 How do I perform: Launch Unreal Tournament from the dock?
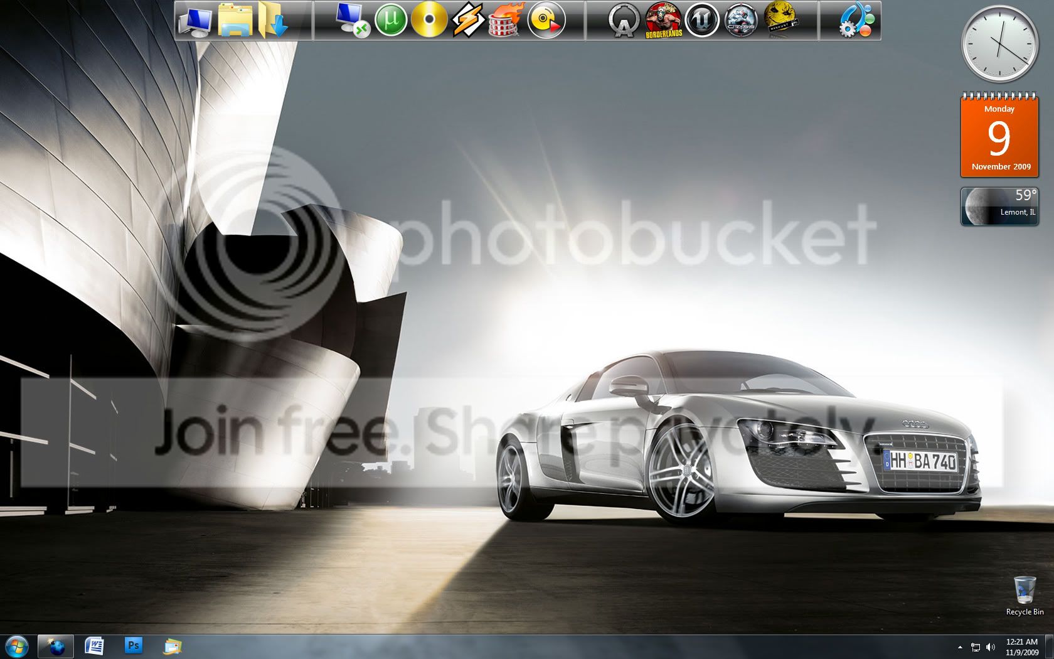(701, 20)
